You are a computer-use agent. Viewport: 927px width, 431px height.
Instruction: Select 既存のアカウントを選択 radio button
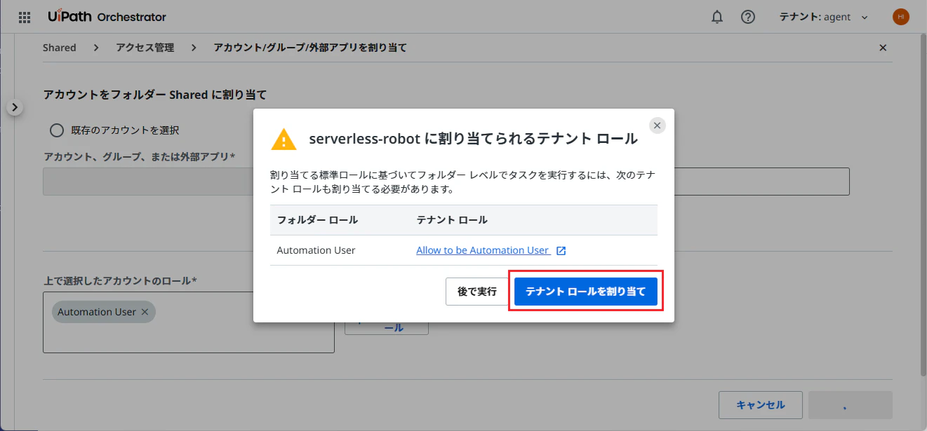(57, 130)
